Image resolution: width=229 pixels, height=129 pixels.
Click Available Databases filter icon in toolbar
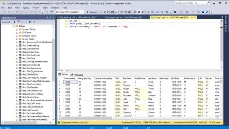point(52,12)
